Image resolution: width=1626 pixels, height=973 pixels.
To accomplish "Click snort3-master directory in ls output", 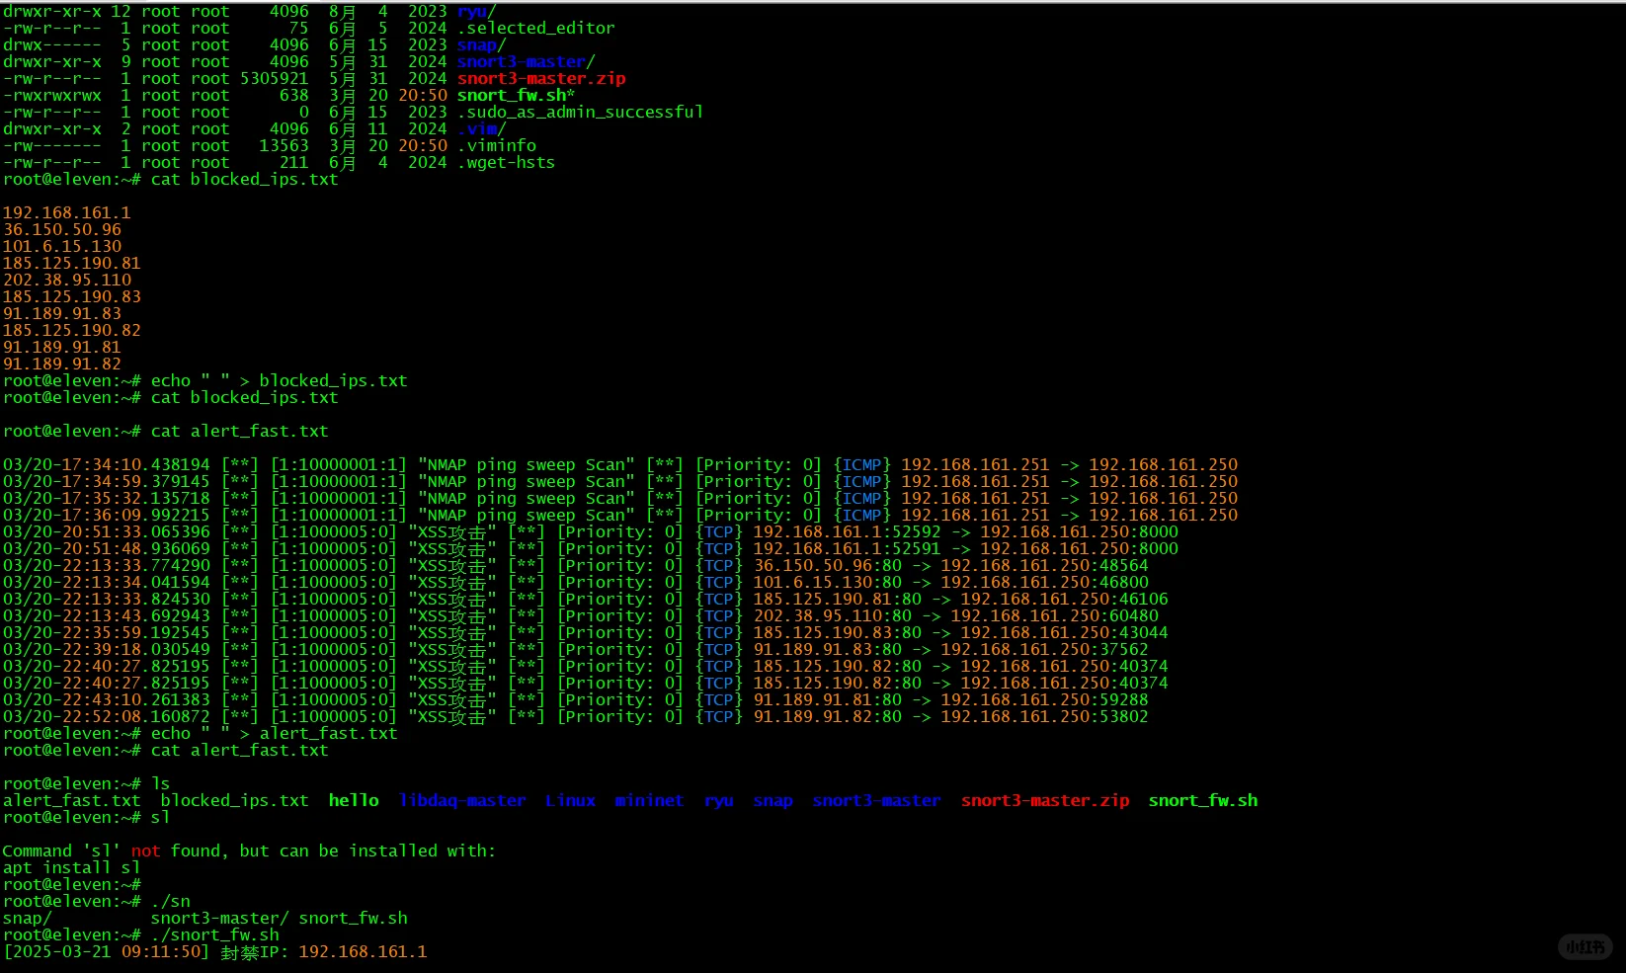I will [876, 800].
